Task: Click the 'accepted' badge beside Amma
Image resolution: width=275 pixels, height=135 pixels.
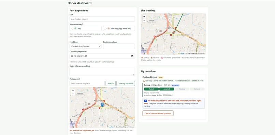Action: 175,85
